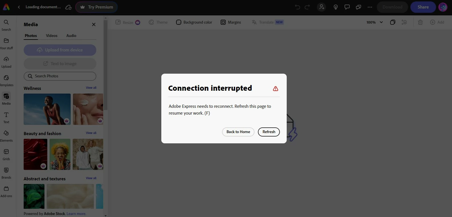Open the lightbulb tips icon
This screenshot has width=452, height=217.
[336, 7]
